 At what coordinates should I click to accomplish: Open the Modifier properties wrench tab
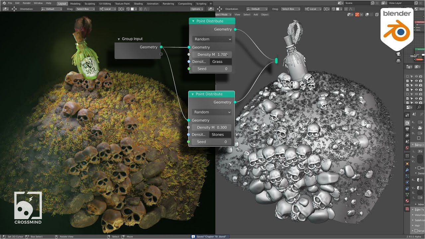pyautogui.click(x=407, y=170)
